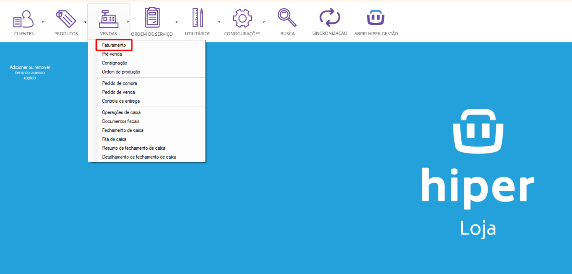Image resolution: width=572 pixels, height=274 pixels.
Task: Expand the Clientes dropdown arrow
Action: [43, 22]
